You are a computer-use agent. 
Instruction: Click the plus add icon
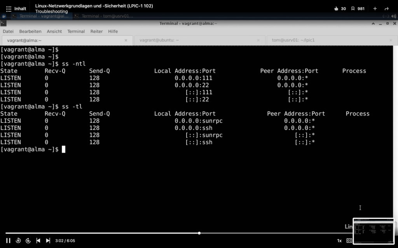(x=375, y=9)
